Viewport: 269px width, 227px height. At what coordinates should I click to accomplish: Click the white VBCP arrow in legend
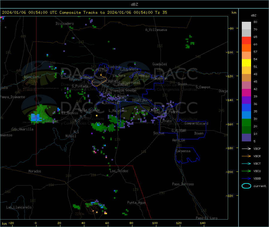[246, 149]
